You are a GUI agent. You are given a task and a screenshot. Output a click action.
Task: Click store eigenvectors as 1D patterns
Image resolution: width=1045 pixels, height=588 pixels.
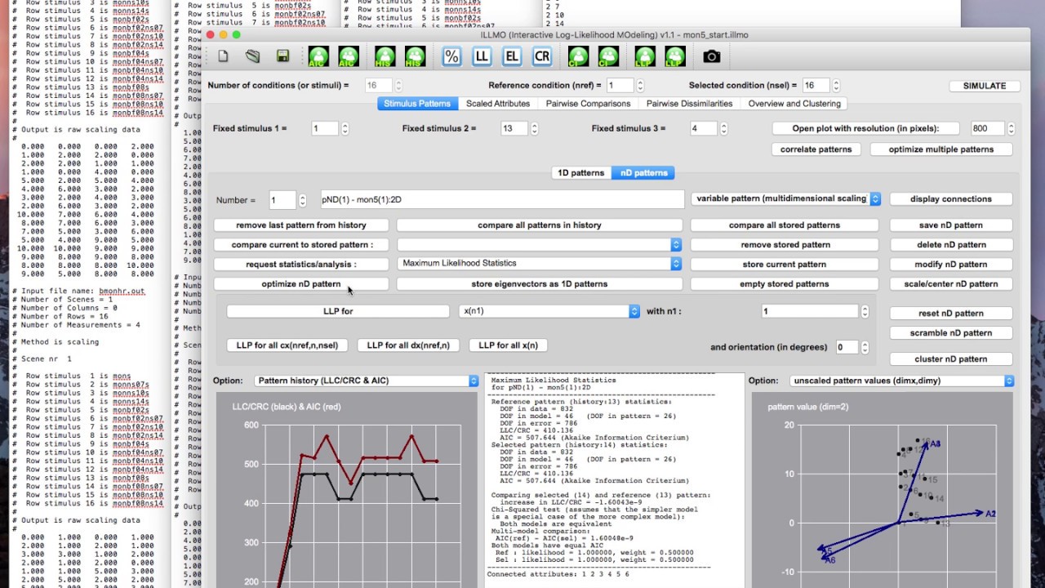(x=539, y=284)
